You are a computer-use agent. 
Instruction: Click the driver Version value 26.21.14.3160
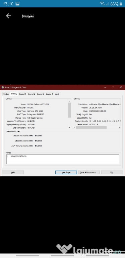click(x=95, y=107)
